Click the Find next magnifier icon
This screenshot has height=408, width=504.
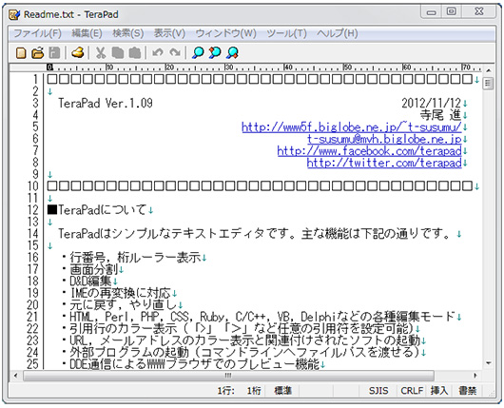[x=232, y=52]
